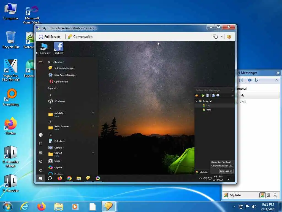The image size is (282, 212).
Task: Open Vegas Pro 14.0 desktop shortcut
Action: (10, 70)
